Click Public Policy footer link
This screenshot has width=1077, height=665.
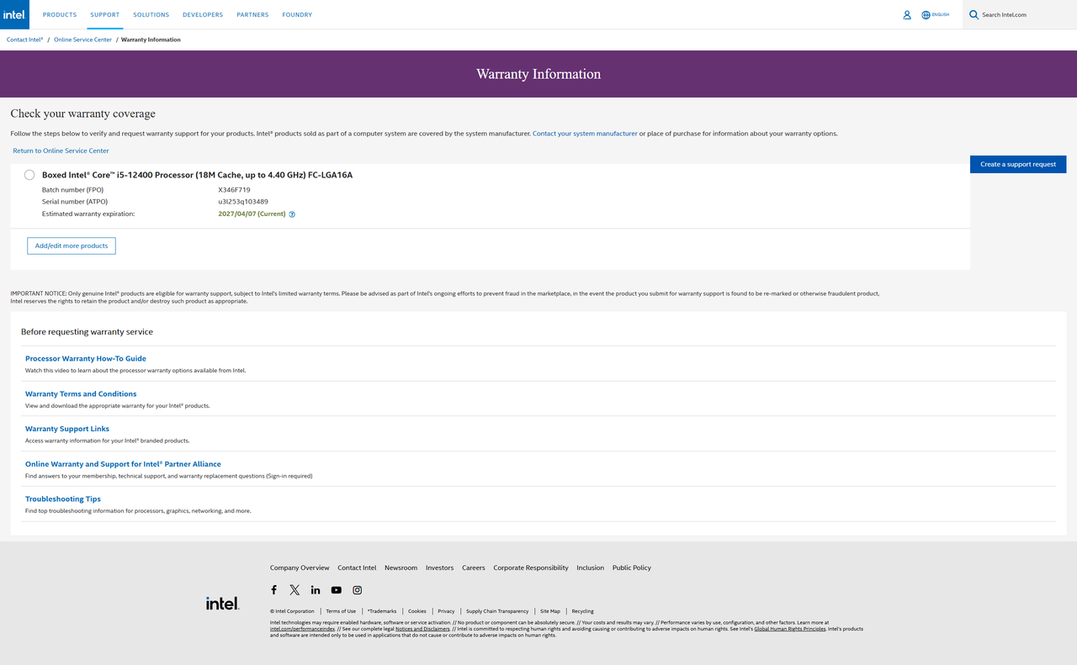632,567
